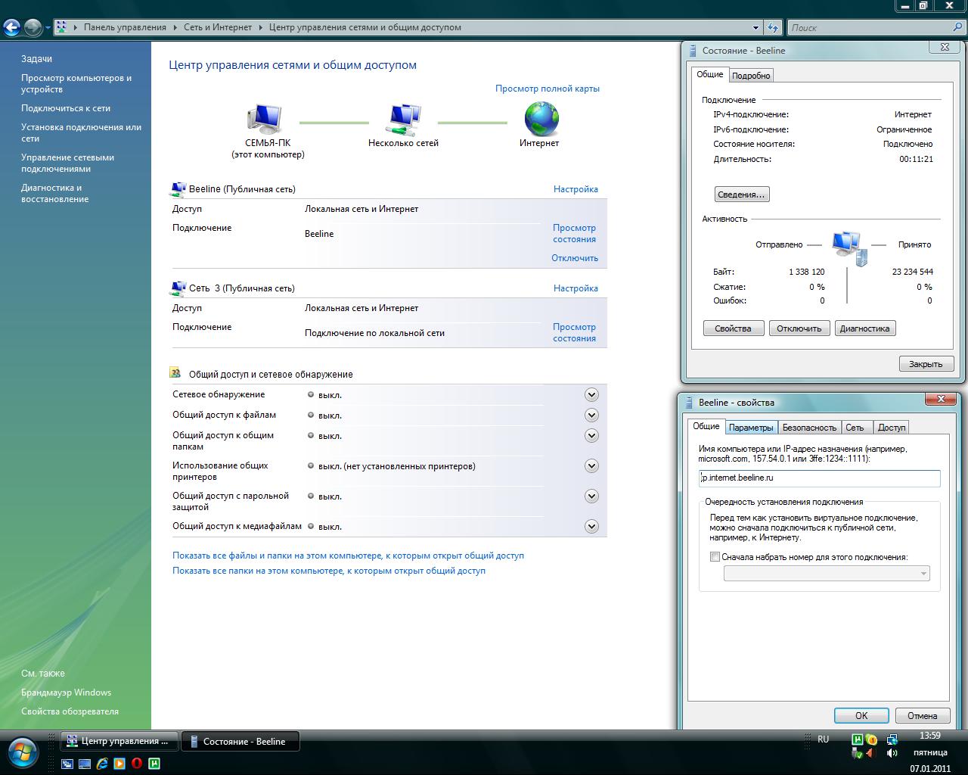
Task: Click the uTorrent tray icon
Action: pos(858,739)
